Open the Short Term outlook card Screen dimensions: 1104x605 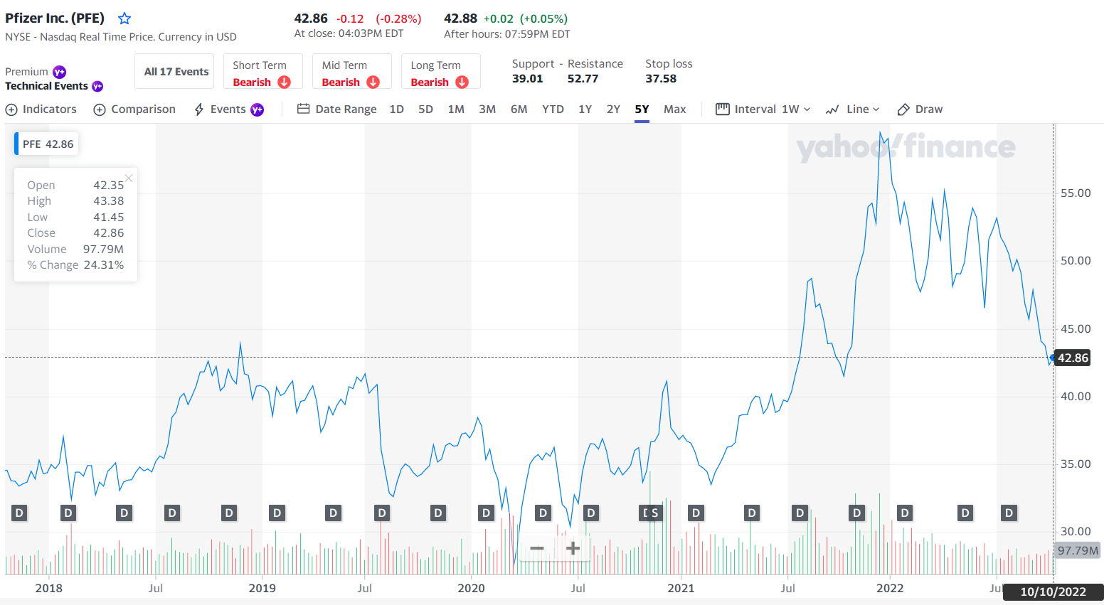pos(263,72)
